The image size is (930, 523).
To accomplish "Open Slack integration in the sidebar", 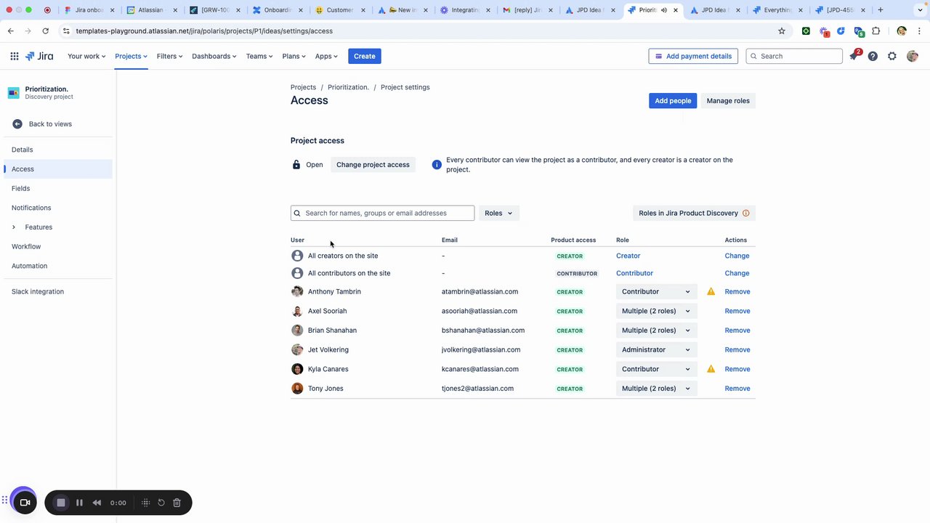I will pyautogui.click(x=57, y=292).
